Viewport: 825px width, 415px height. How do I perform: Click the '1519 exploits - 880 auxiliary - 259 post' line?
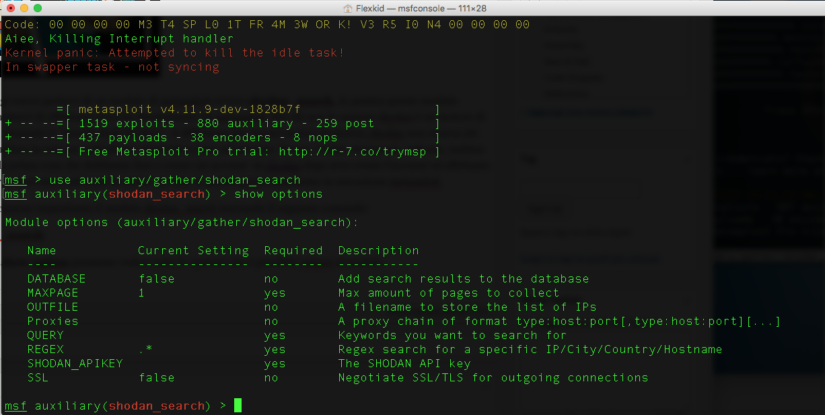coord(226,123)
